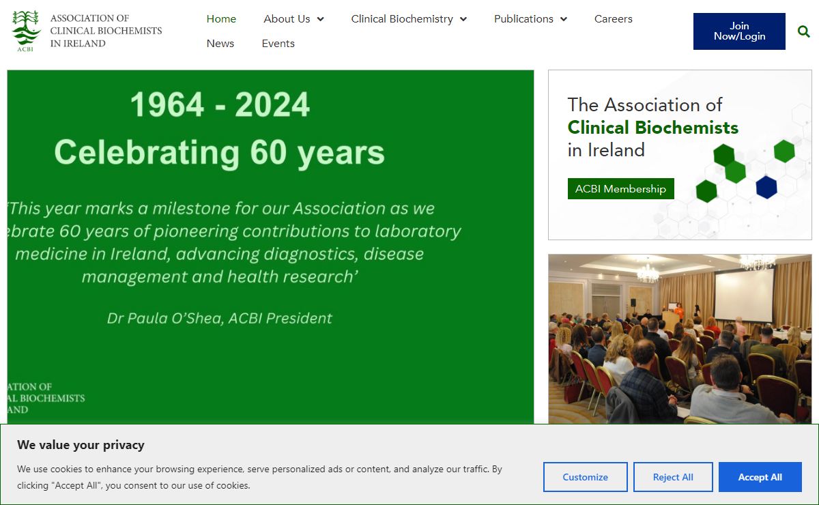The width and height of the screenshot is (819, 505).
Task: Click the Join Now/Login button
Action: [x=739, y=31]
